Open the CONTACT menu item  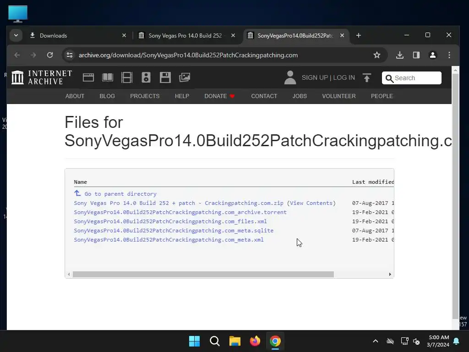click(x=264, y=96)
